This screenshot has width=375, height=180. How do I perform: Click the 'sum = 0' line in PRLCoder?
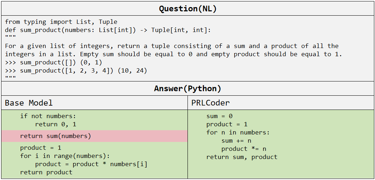tap(219, 116)
